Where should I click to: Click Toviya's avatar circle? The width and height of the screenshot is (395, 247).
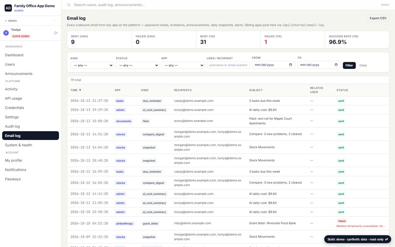(x=6, y=33)
